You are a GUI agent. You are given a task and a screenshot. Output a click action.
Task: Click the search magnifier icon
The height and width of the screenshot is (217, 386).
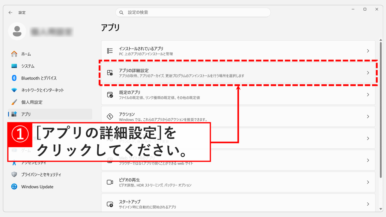(121, 12)
